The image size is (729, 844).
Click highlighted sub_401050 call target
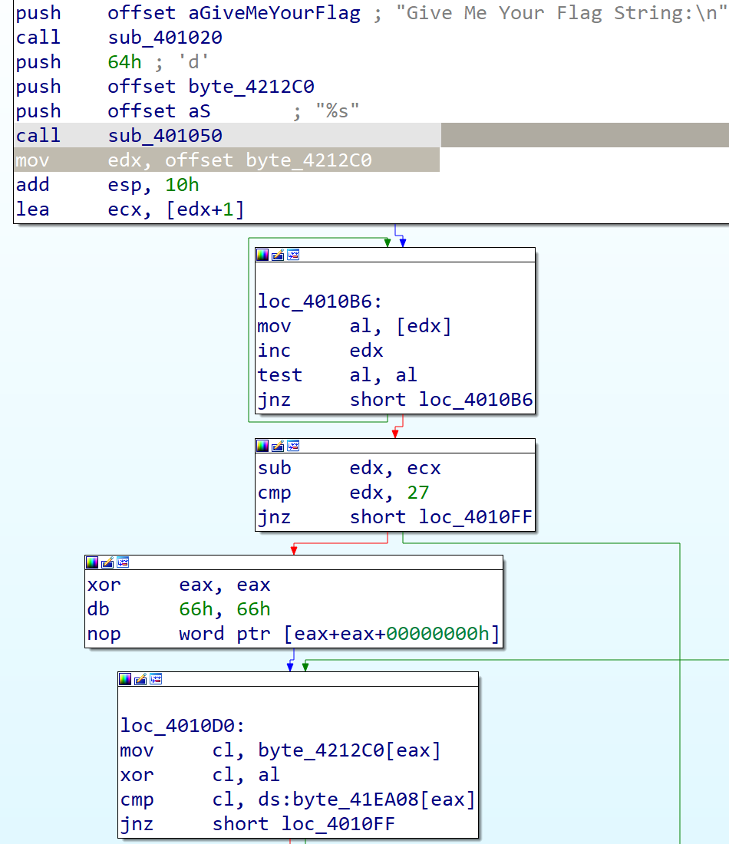click(x=165, y=136)
